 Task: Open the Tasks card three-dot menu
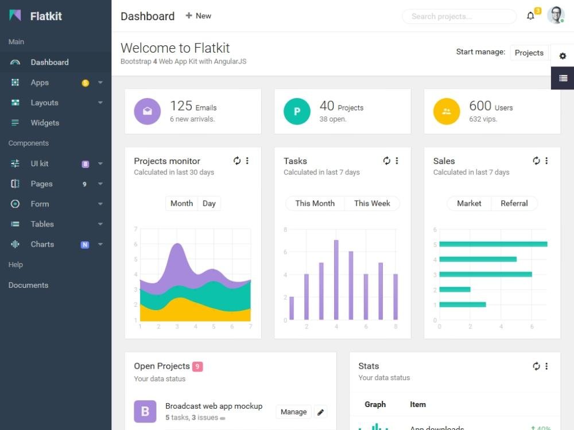coord(397,161)
